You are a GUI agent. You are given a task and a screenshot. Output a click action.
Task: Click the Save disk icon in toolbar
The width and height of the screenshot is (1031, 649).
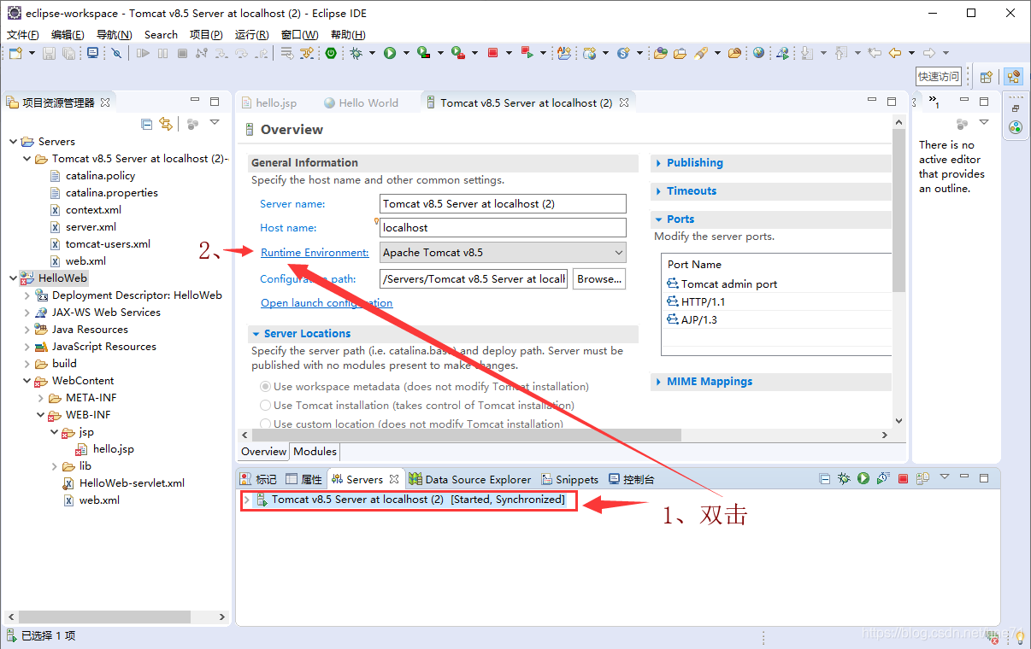point(49,53)
